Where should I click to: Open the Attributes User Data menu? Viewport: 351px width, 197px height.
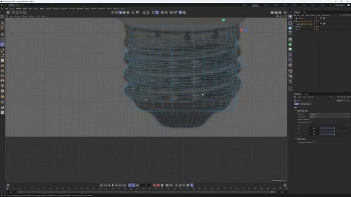[x=310, y=97]
